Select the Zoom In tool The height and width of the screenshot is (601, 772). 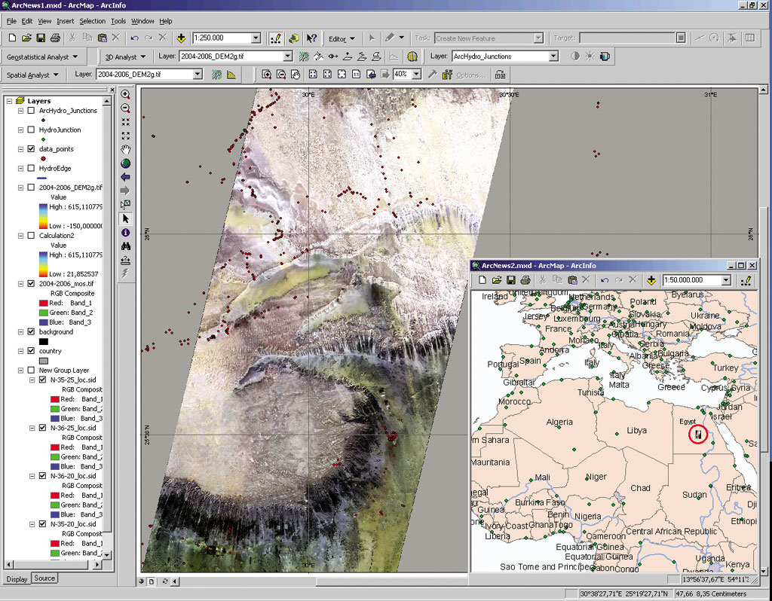coord(125,95)
